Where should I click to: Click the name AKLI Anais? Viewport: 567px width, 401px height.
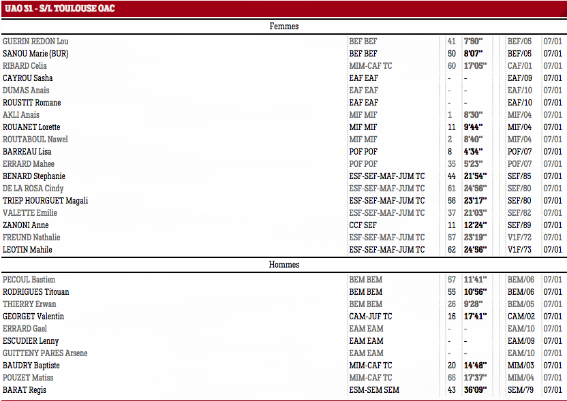pyautogui.click(x=21, y=115)
